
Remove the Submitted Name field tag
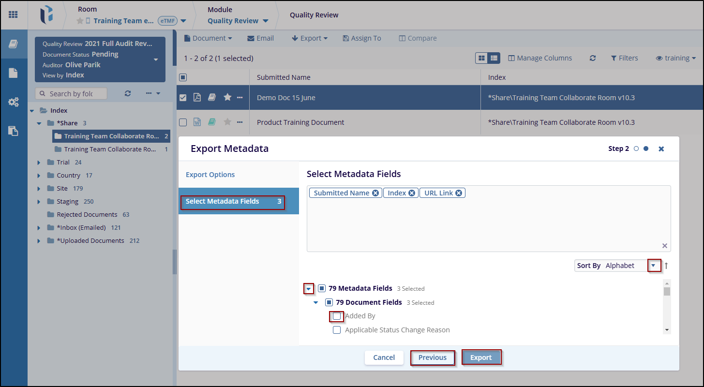coord(375,193)
